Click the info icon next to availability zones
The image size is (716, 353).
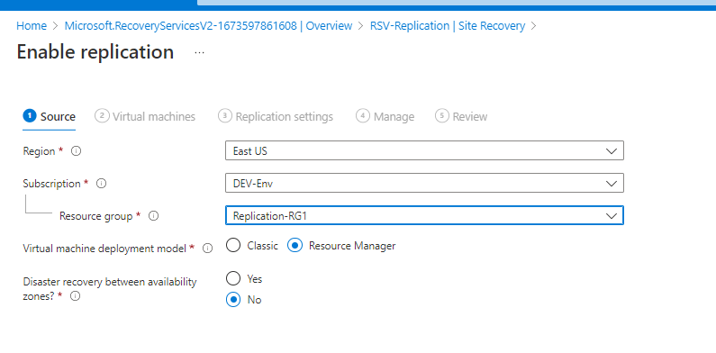pyautogui.click(x=76, y=296)
